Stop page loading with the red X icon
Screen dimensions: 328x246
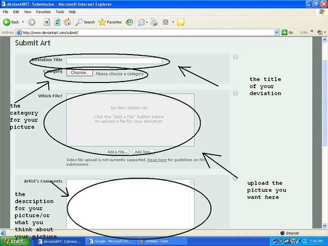47,22
